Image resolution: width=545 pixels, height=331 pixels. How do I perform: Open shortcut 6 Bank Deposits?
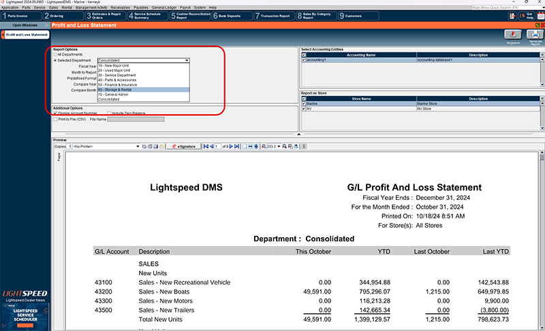[x=232, y=16]
